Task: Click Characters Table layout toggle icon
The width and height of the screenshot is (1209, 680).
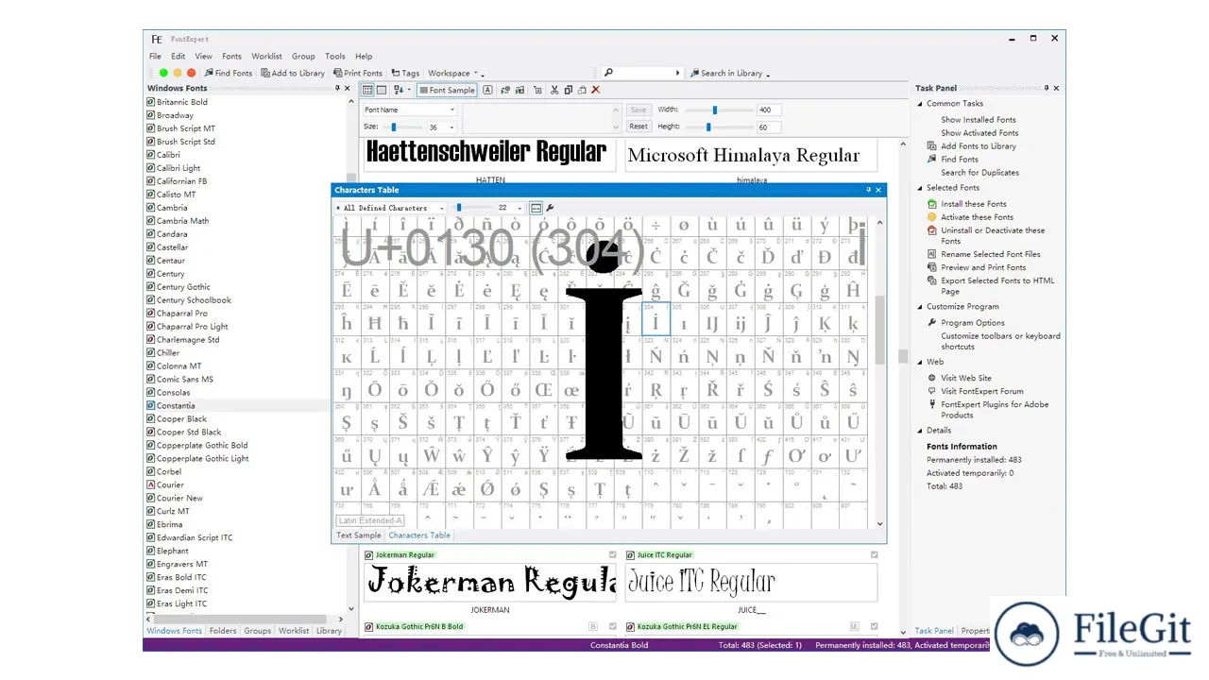Action: [536, 208]
